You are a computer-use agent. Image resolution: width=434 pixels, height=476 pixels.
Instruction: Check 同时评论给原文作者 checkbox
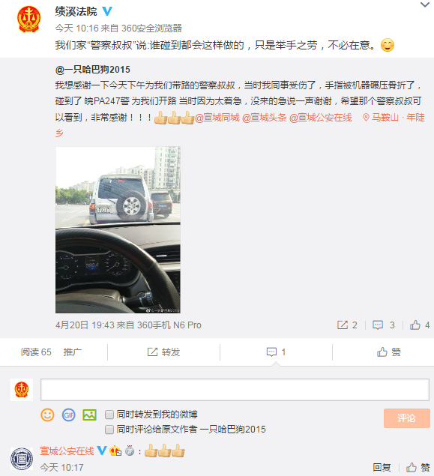click(109, 430)
